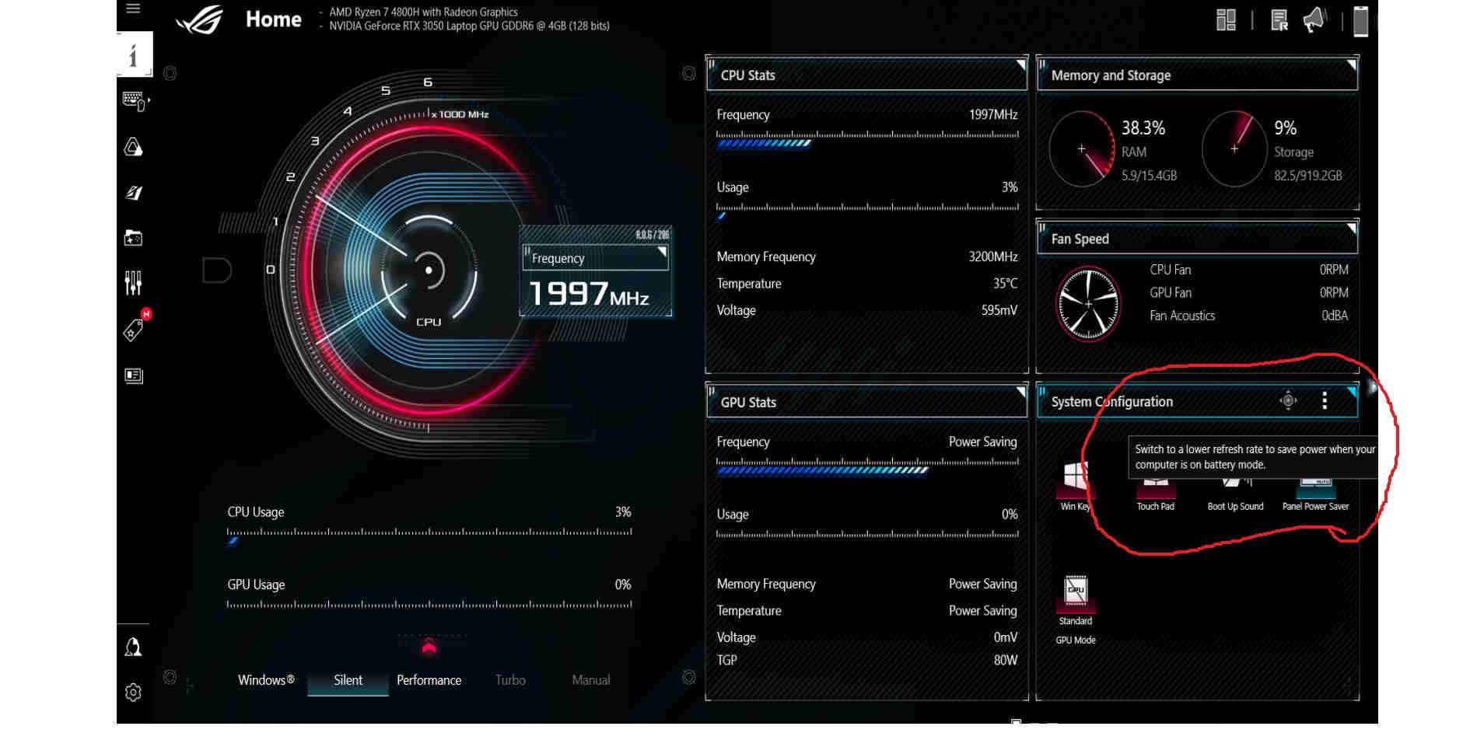Viewport: 1484px width, 740px height.
Task: Open the Scenario Profiles sliders icon
Action: [x=134, y=283]
